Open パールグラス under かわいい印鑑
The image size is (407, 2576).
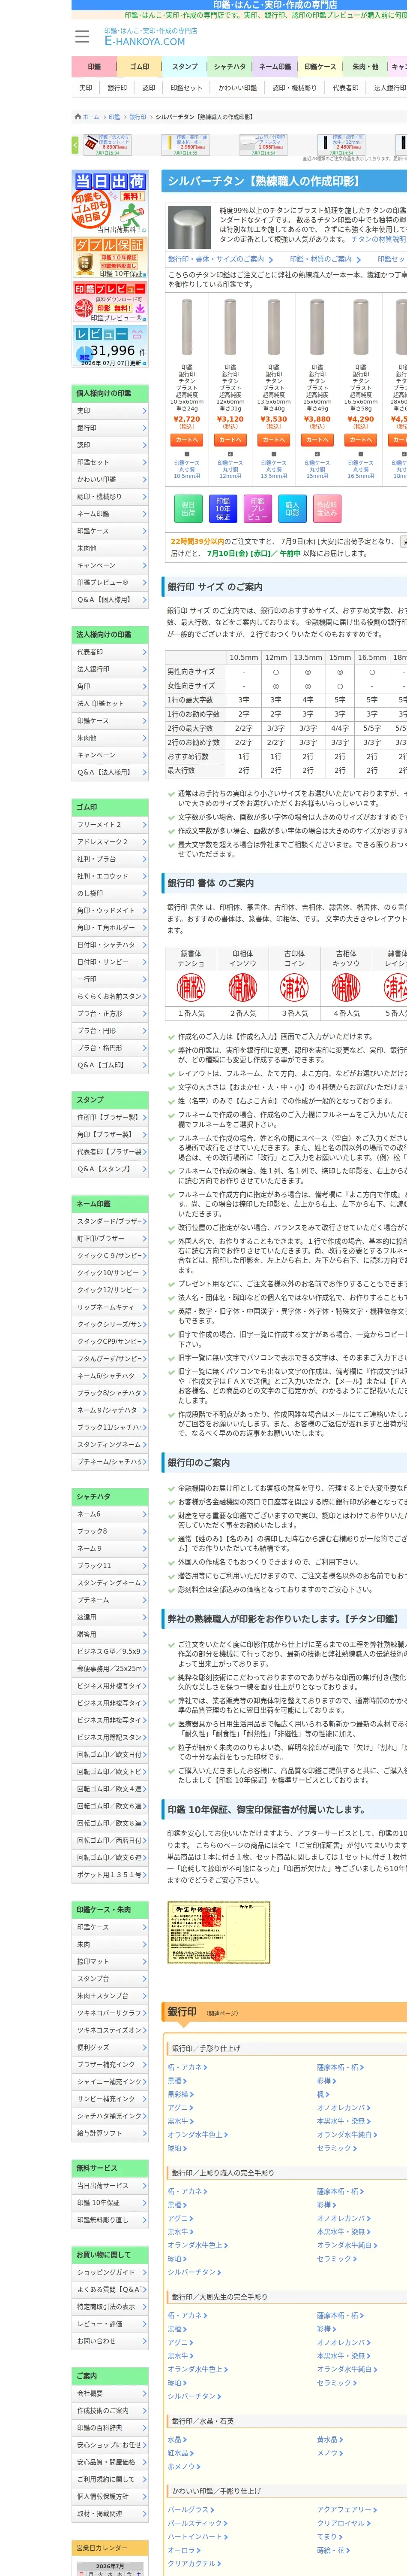pos(191,2509)
